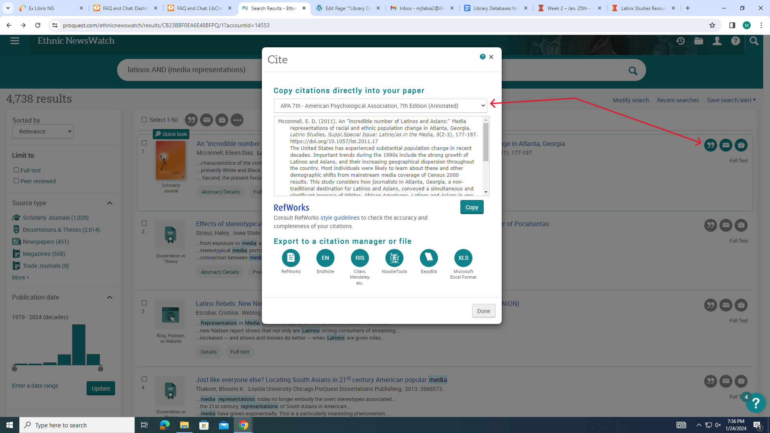This screenshot has width=770, height=433.
Task: Open the Sorted by Relevance dropdown
Action: 43,132
